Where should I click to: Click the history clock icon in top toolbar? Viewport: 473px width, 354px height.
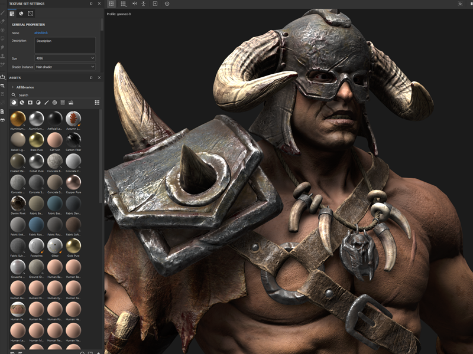[167, 4]
